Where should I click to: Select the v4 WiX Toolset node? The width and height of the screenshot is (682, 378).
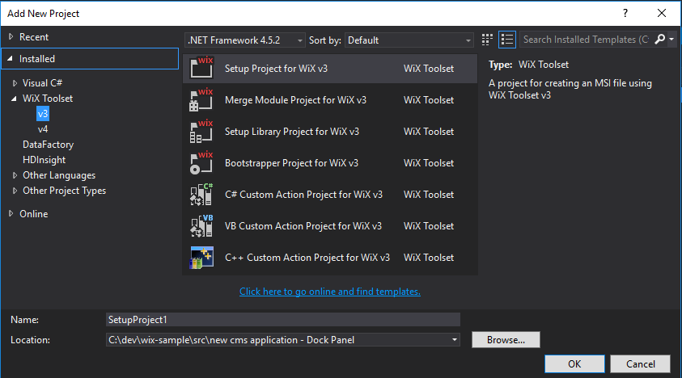[x=43, y=129]
